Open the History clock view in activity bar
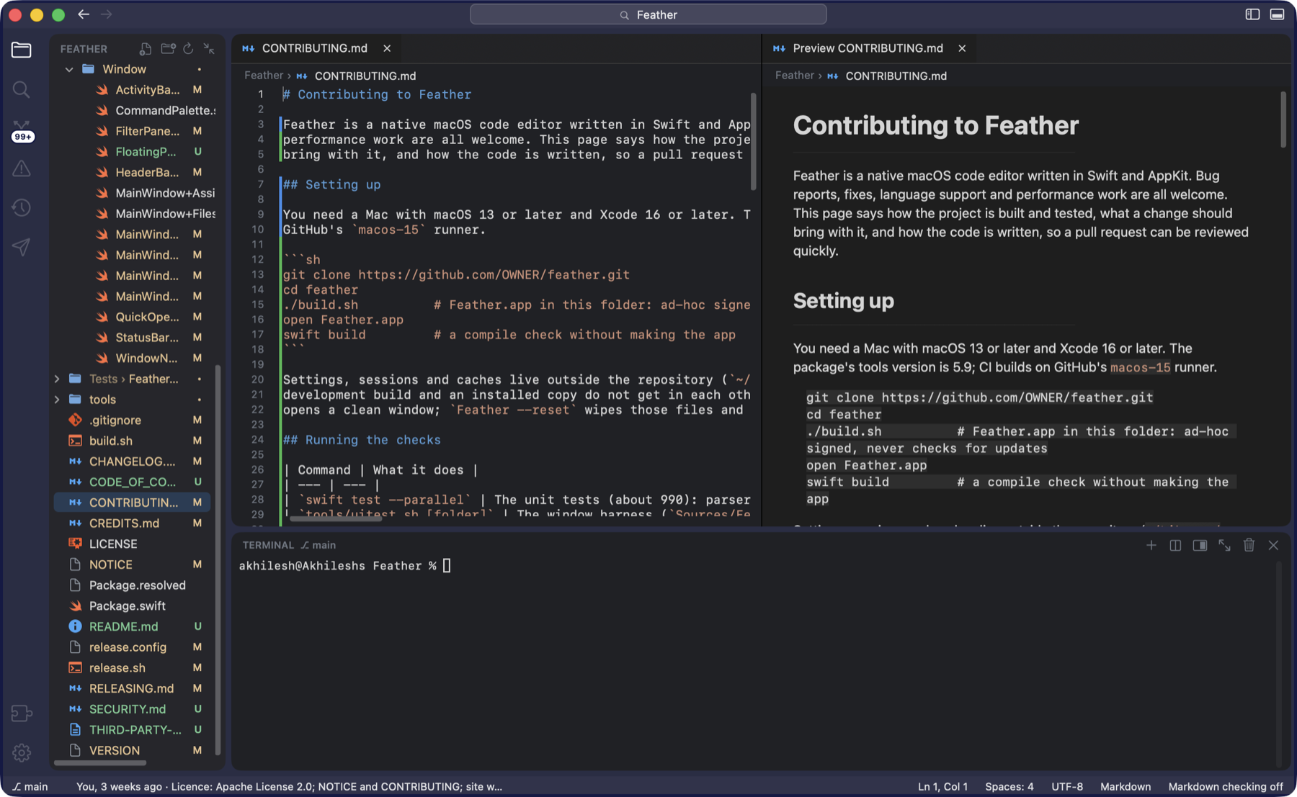 tap(22, 208)
